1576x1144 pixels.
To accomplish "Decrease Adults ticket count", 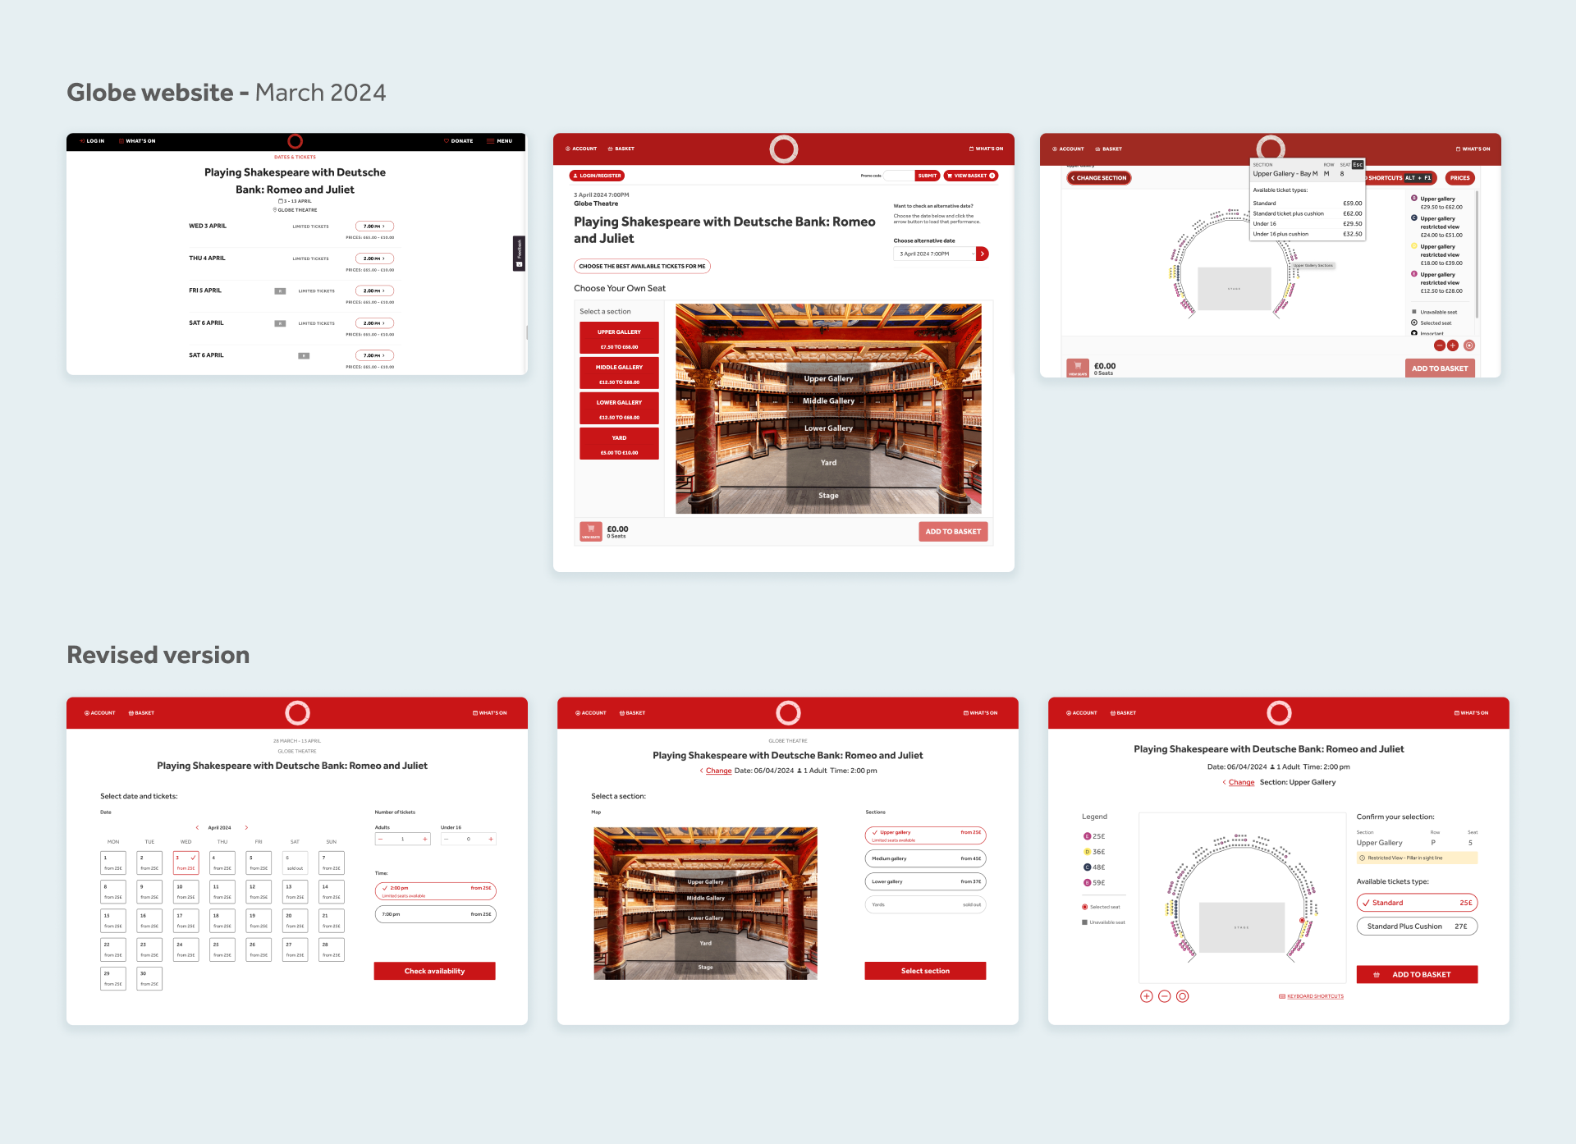I will 380,839.
